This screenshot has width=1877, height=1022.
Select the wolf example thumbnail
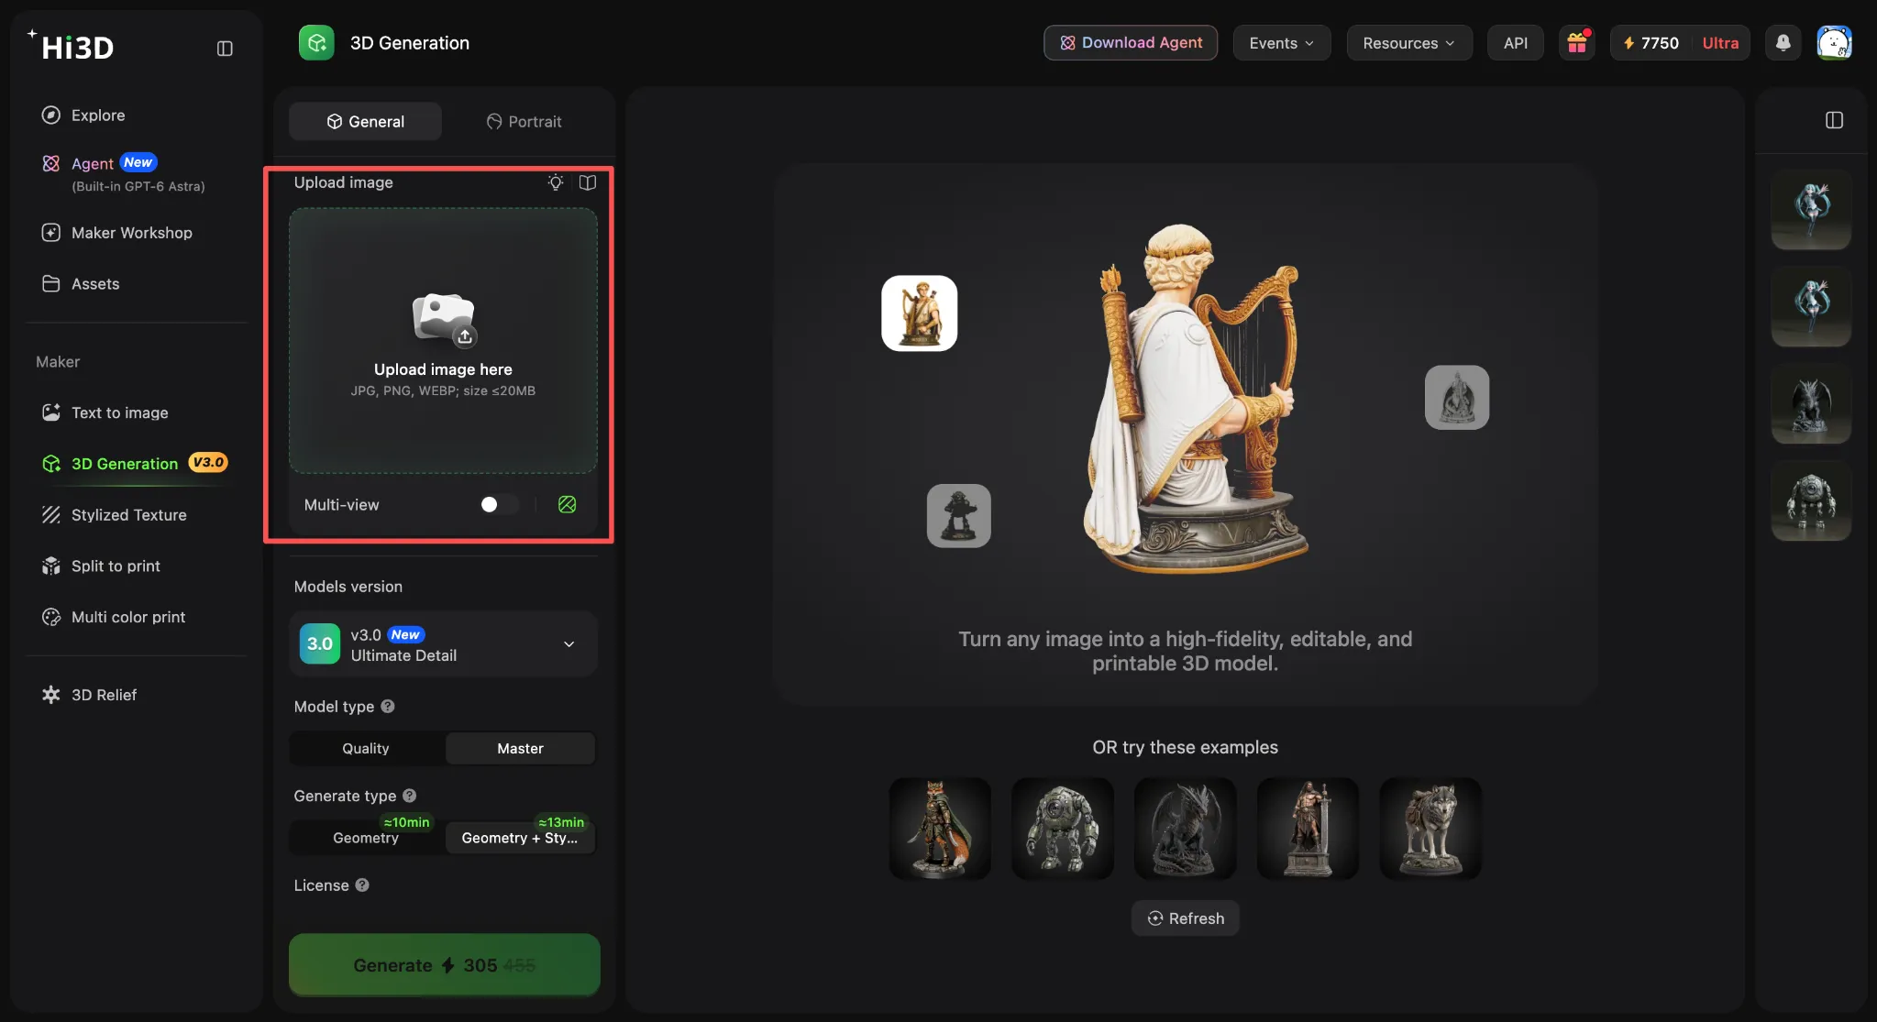pyautogui.click(x=1430, y=829)
